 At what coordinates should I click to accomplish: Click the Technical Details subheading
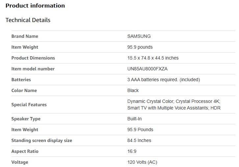28,20
